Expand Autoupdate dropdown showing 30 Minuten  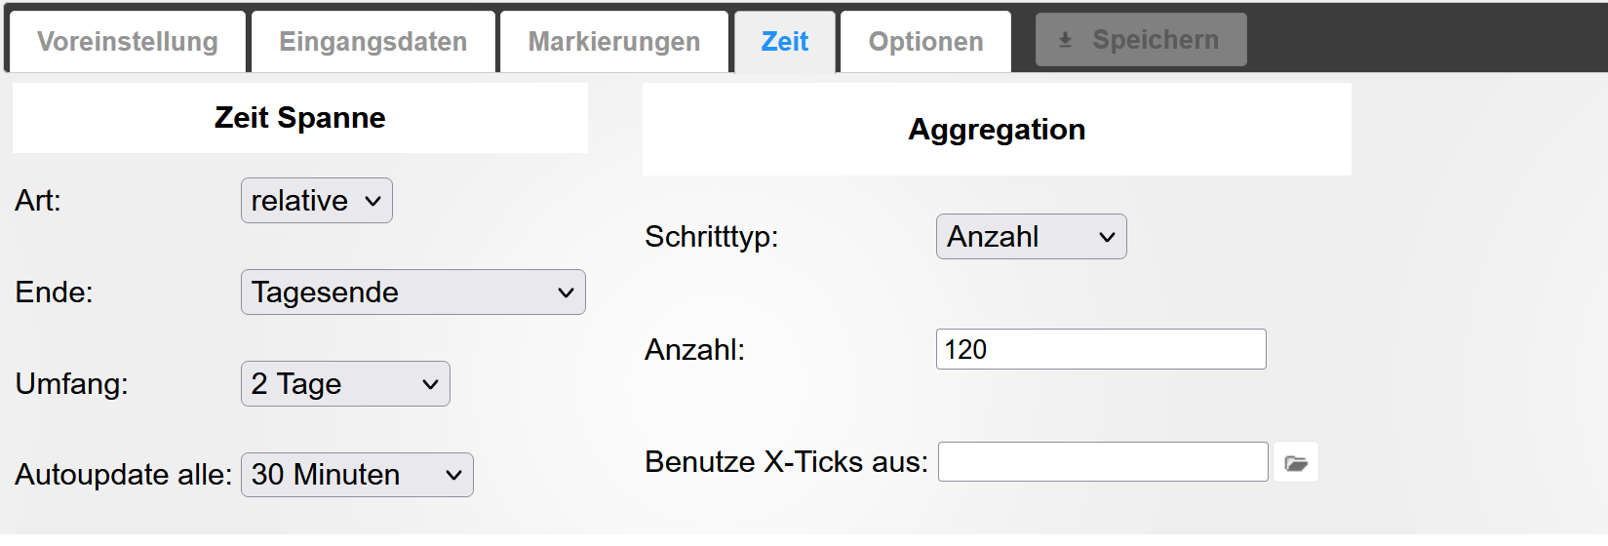click(x=357, y=475)
